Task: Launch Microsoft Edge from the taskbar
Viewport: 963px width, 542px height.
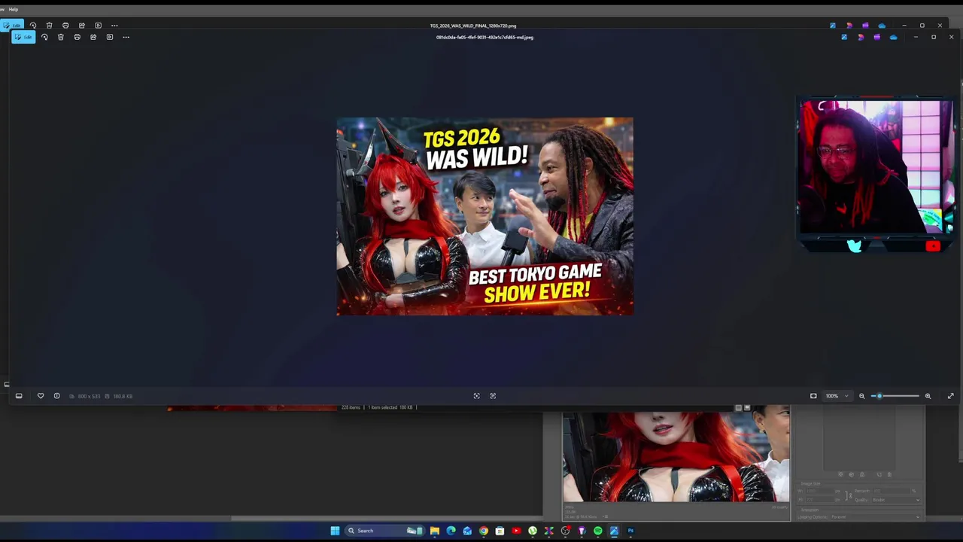Action: (451, 531)
